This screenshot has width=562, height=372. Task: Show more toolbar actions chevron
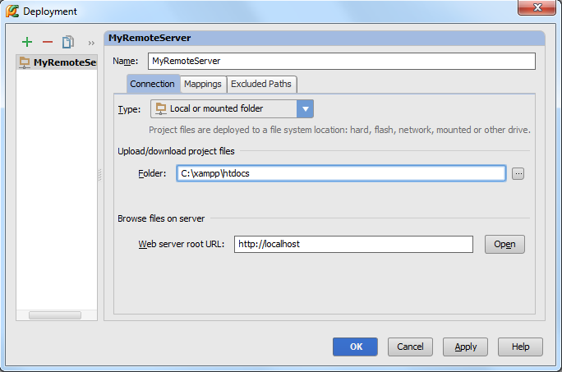91,43
